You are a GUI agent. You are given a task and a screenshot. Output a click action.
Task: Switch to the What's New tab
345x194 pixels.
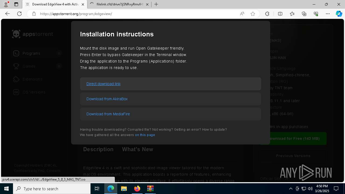point(137,149)
